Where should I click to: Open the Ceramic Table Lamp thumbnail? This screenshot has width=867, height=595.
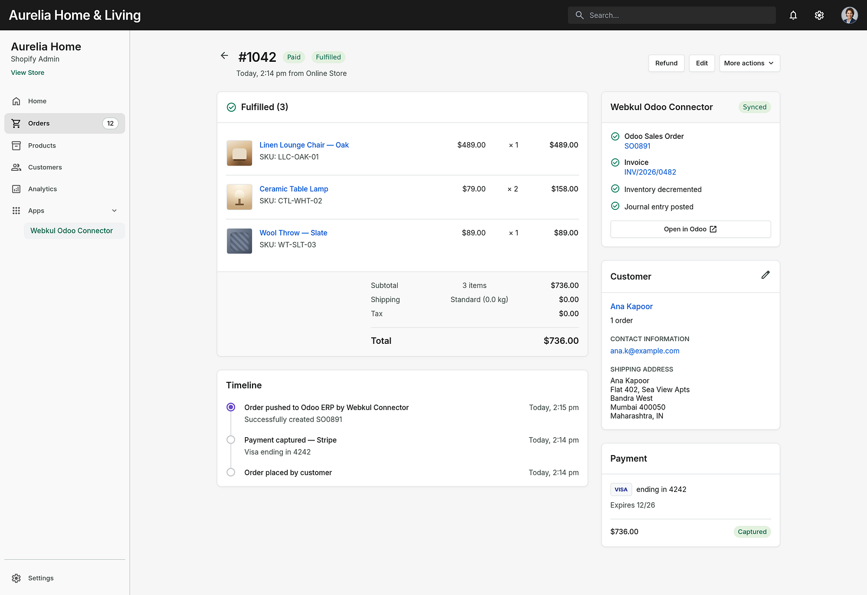coord(240,197)
